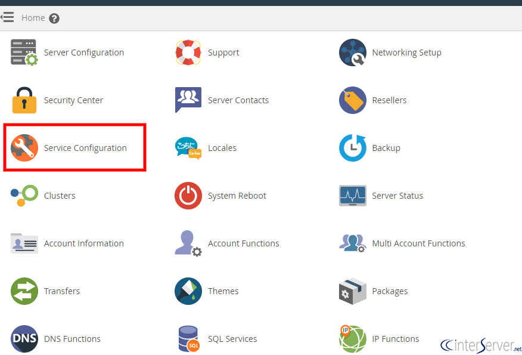Screen dimensions: 522x355
Task: Open the Themes link
Action: 223,291
